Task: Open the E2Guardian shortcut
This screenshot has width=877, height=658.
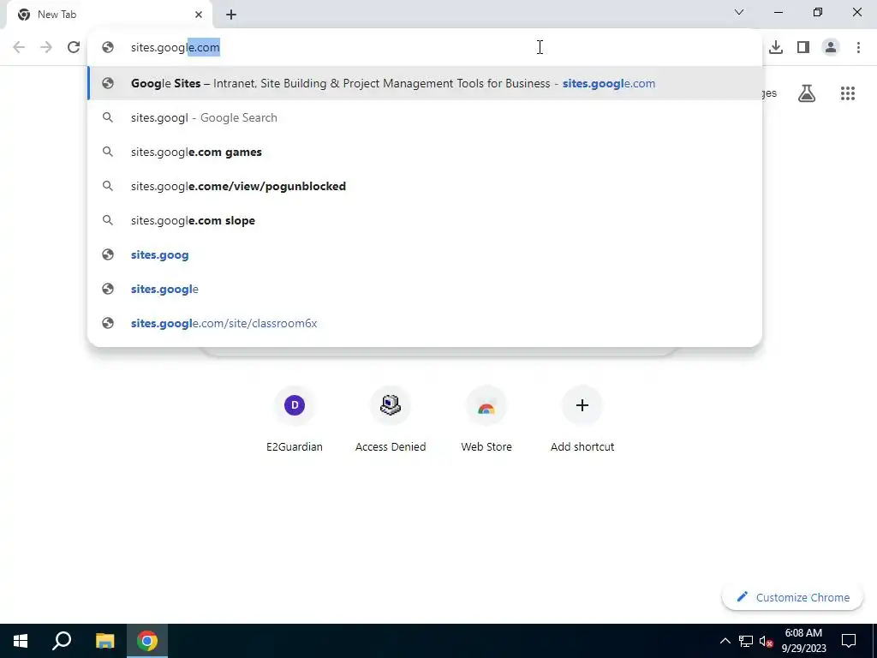Action: coord(295,418)
